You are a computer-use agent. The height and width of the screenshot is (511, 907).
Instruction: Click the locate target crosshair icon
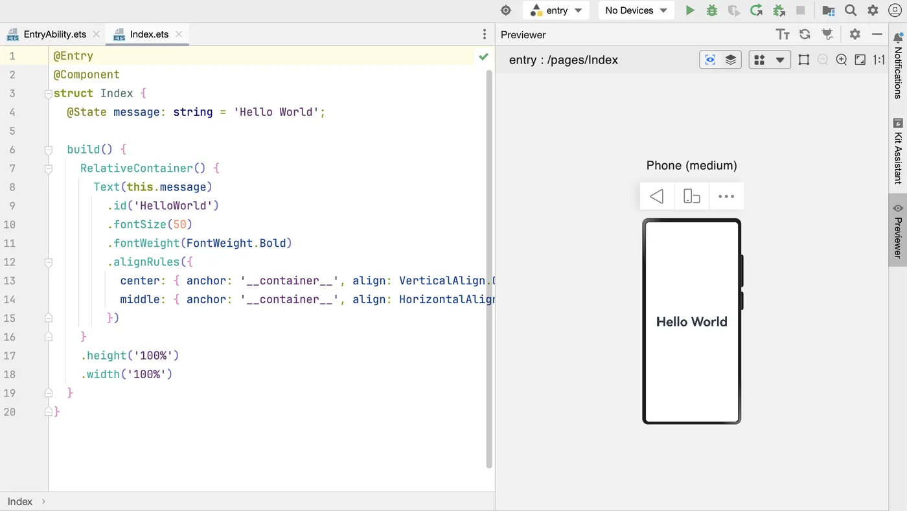(506, 10)
